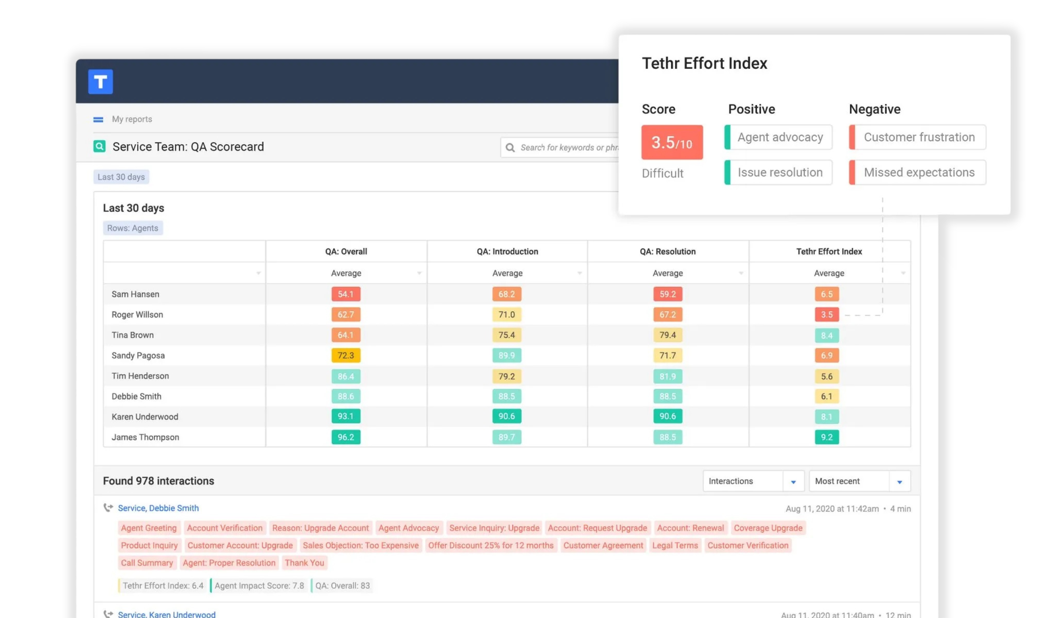The width and height of the screenshot is (1059, 618).
Task: Click the magnifier icon in the search field
Action: [510, 147]
